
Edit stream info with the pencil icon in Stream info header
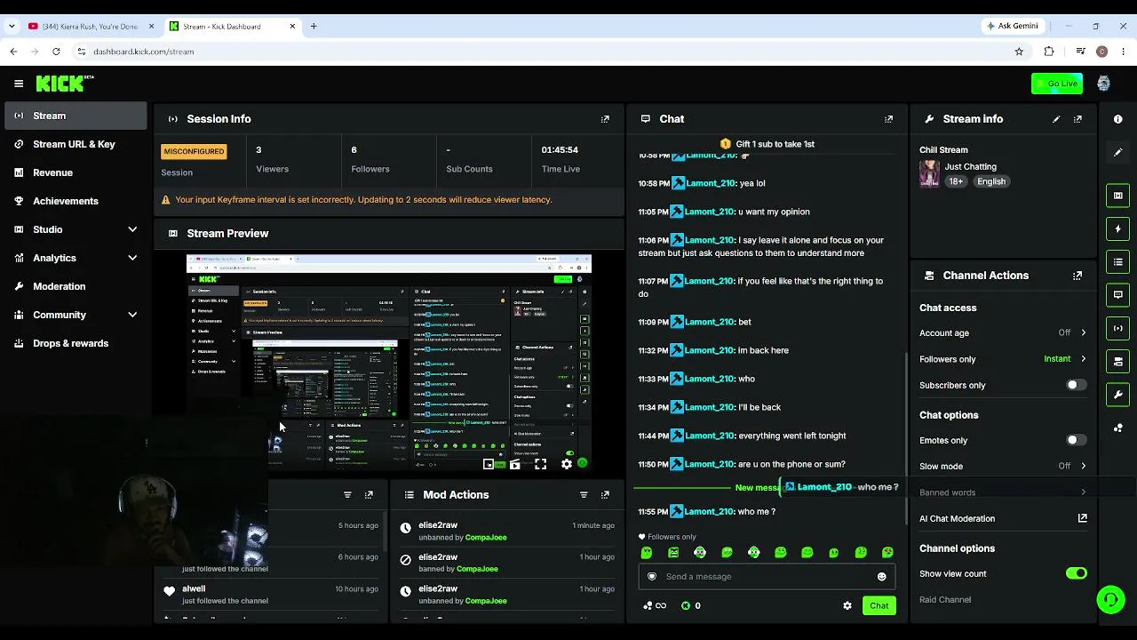pyautogui.click(x=1056, y=119)
